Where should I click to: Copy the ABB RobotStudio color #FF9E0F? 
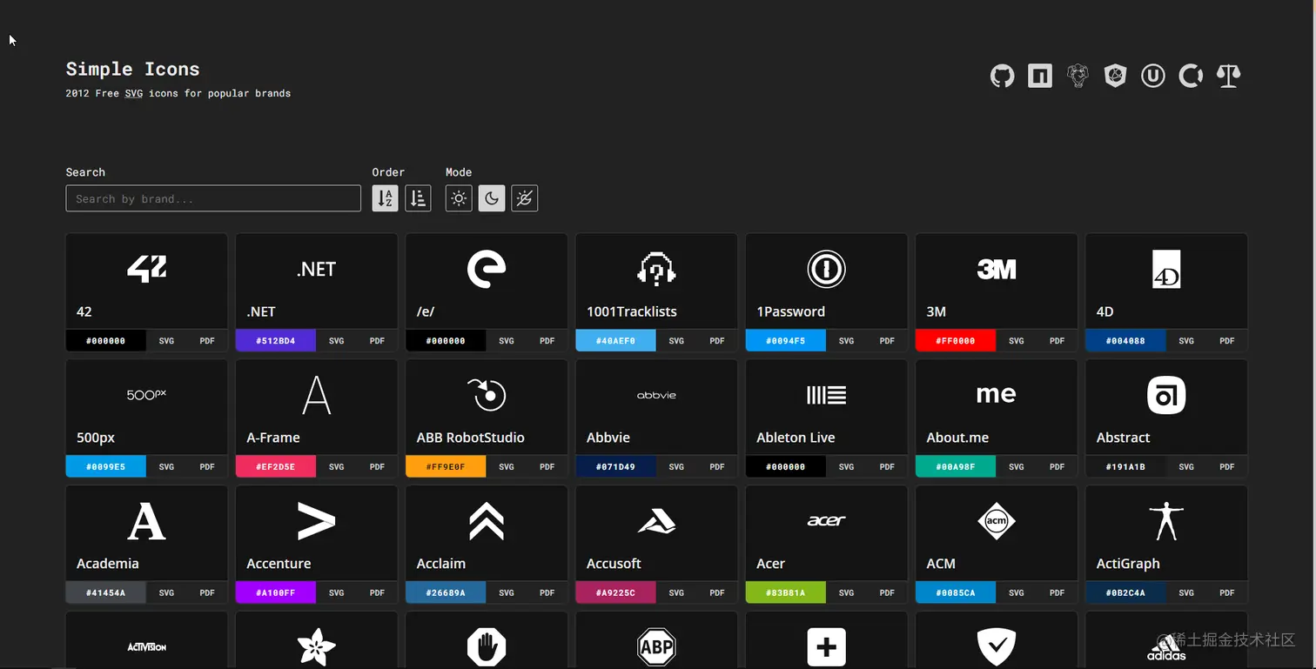tap(446, 467)
